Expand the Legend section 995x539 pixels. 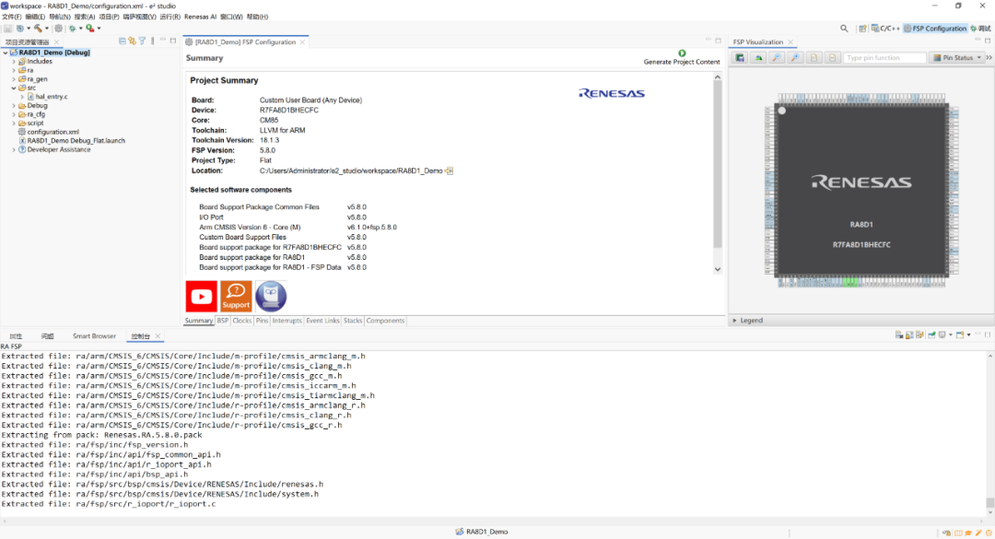[735, 321]
